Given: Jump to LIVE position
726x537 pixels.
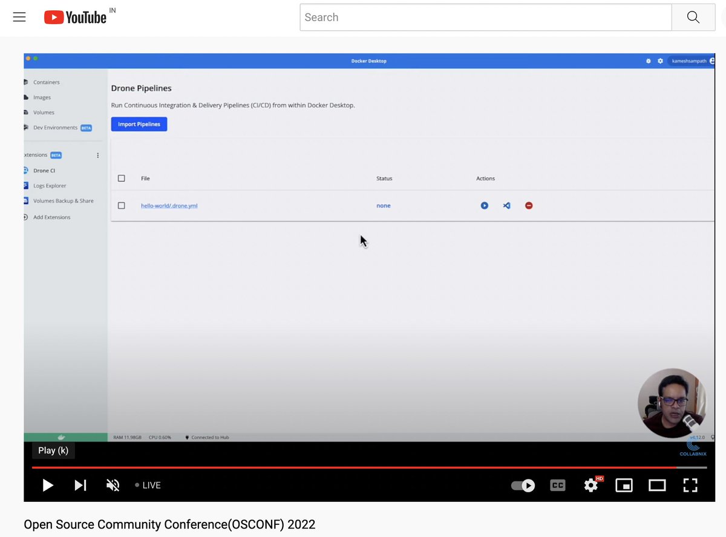Looking at the screenshot, I should pos(148,485).
